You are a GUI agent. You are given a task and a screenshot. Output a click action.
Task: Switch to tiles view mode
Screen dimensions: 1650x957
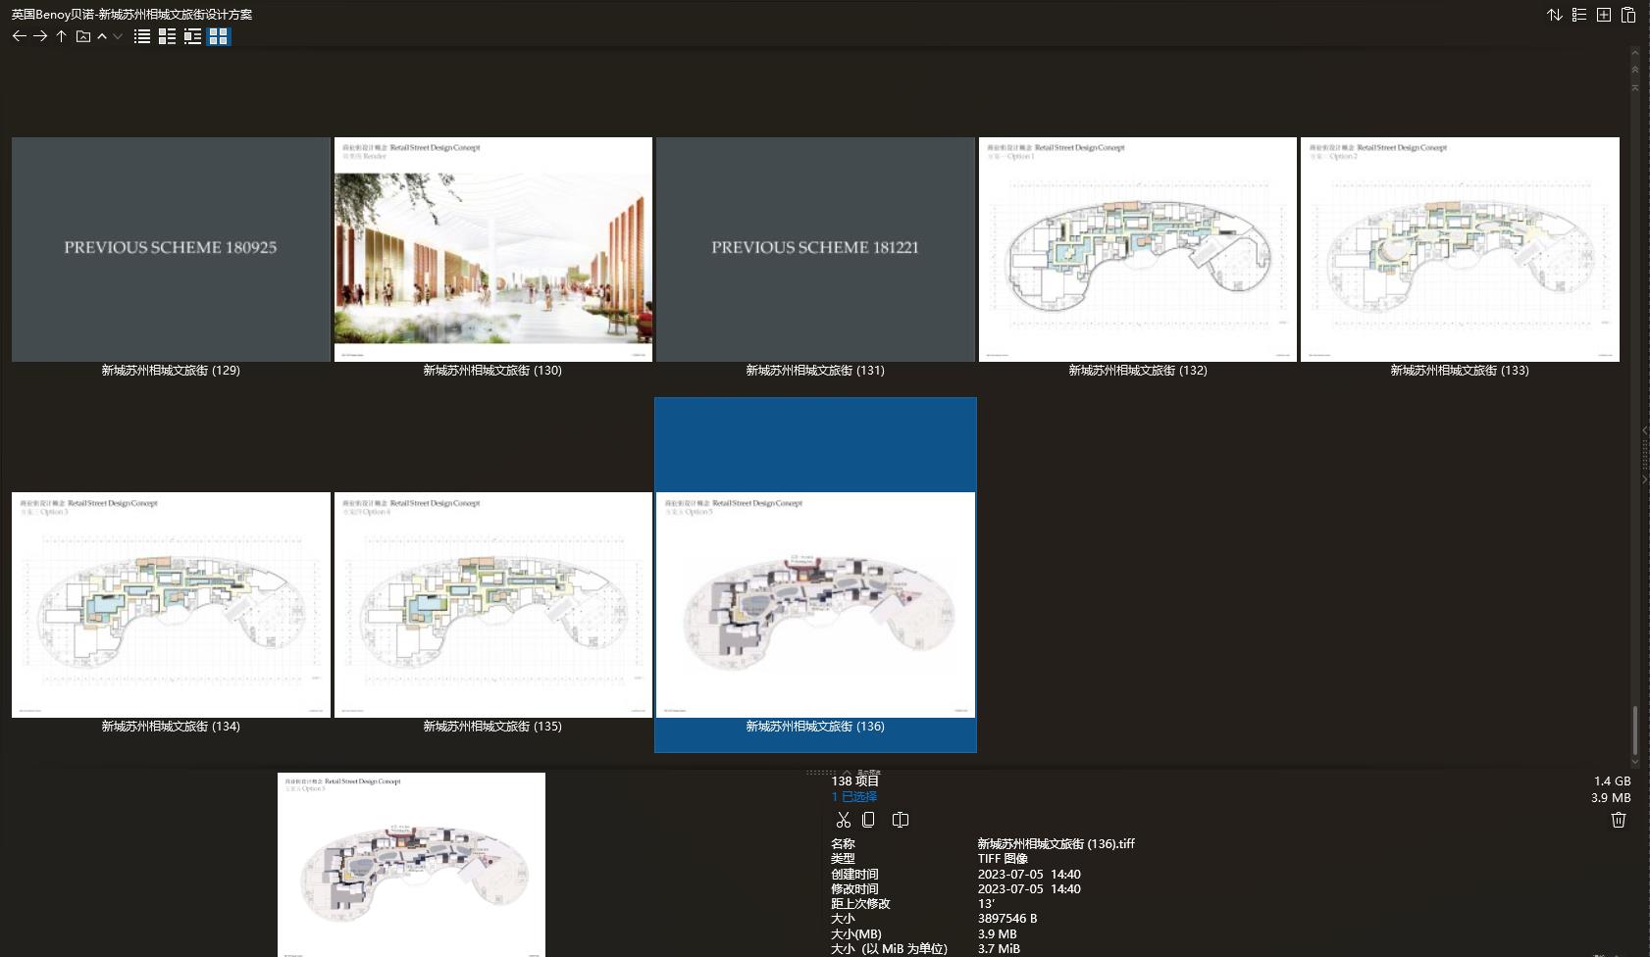(167, 36)
